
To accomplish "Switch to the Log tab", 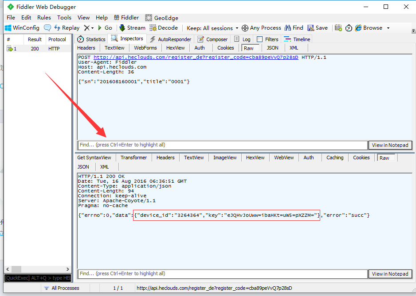I will tap(243, 39).
